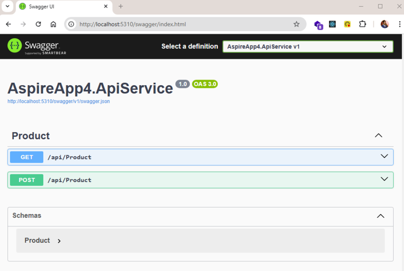This screenshot has width=404, height=271.
Task: Open the tab search dropdown arrow
Action: pyautogui.click(x=7, y=6)
